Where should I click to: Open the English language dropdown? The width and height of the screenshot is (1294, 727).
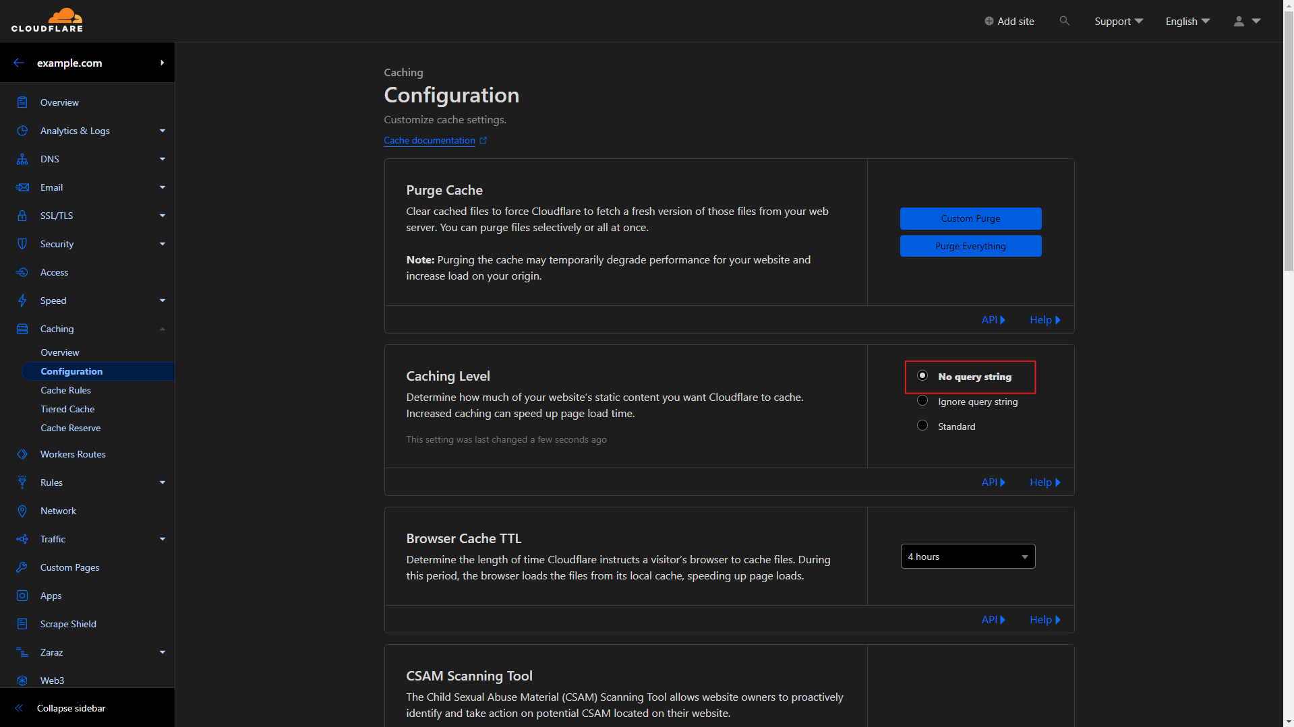pyautogui.click(x=1187, y=21)
